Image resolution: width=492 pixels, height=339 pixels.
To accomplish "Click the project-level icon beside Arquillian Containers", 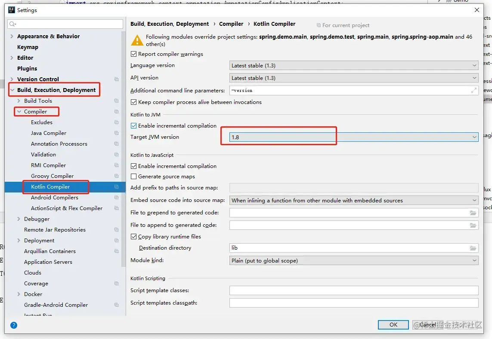I will (x=116, y=251).
